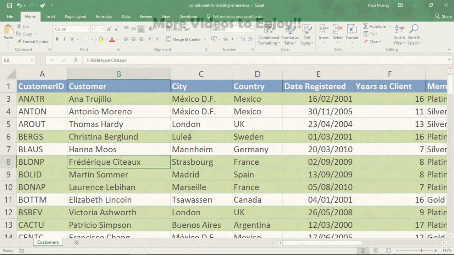Open the Developer ribbon tab
The image size is (454, 255).
[188, 16]
